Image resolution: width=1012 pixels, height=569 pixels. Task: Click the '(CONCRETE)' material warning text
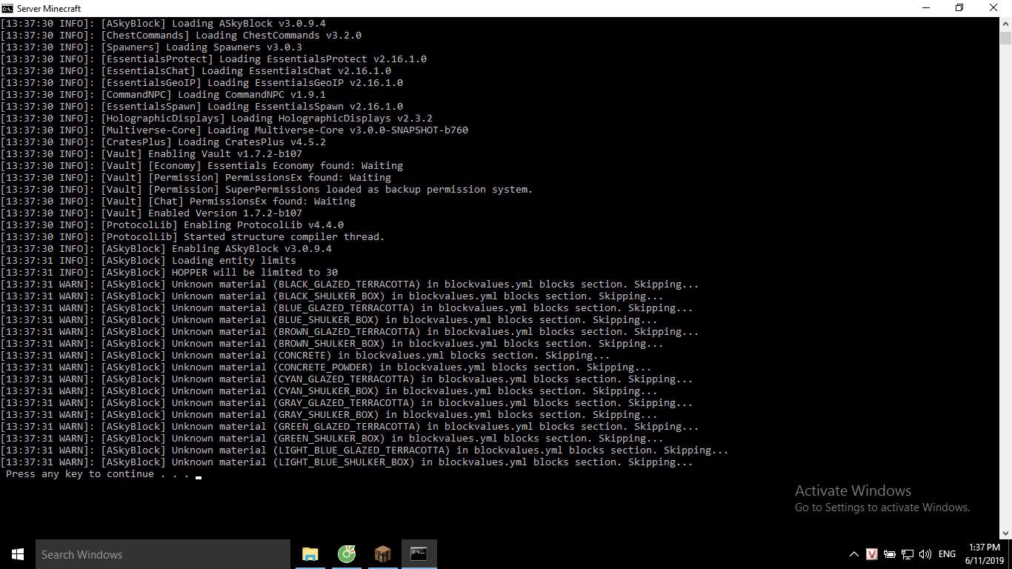point(302,356)
